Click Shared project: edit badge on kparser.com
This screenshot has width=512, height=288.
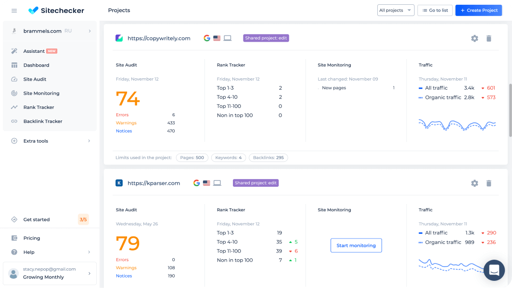tap(256, 183)
